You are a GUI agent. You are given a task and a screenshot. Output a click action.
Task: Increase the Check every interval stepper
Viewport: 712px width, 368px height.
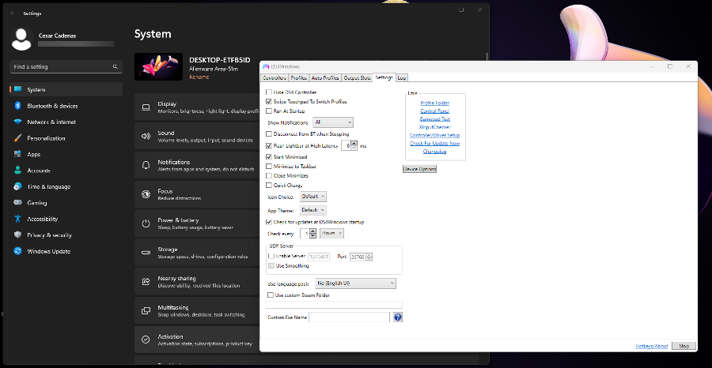[313, 231]
